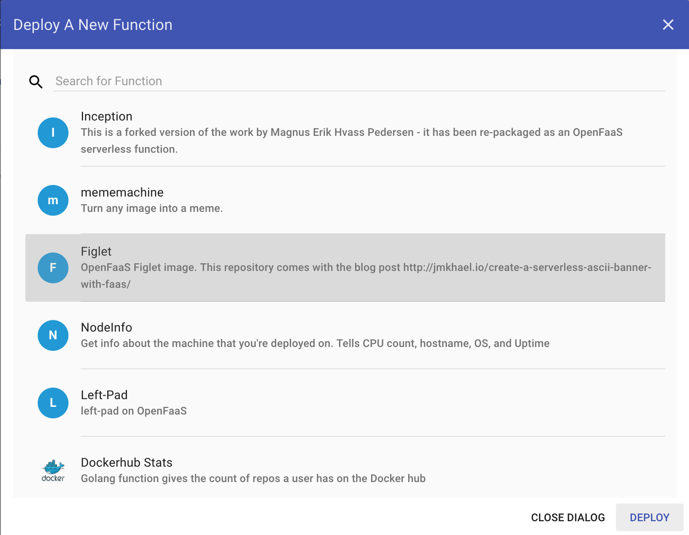The width and height of the screenshot is (689, 535).
Task: Select the Inception function title
Action: 106,117
